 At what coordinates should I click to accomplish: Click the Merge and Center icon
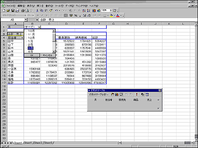[66, 16]
